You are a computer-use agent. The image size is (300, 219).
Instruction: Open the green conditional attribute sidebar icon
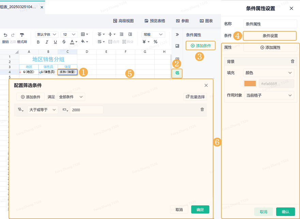point(177,73)
